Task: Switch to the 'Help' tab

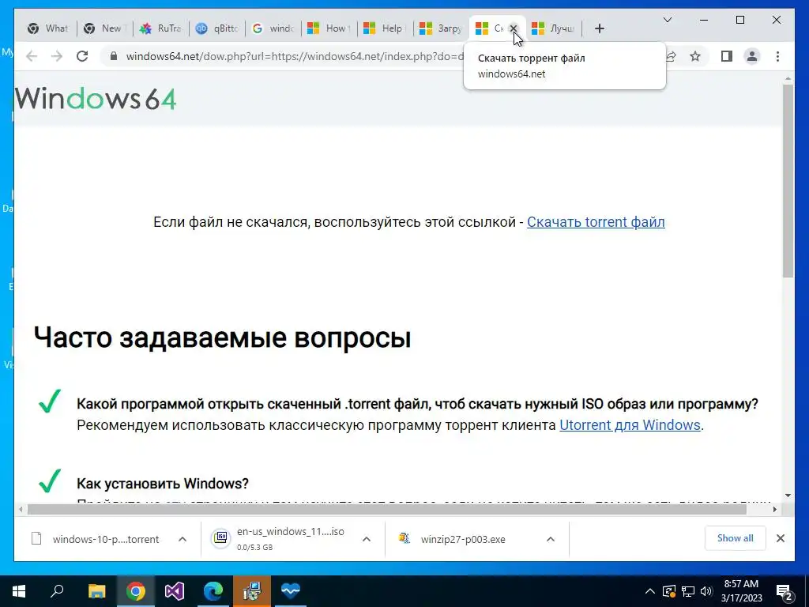Action: coord(385,28)
